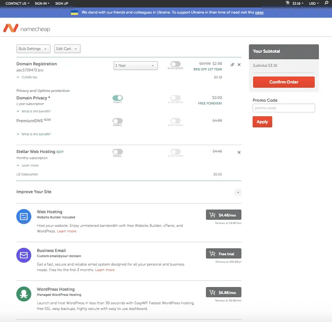
Task: Click the purple Business Email envelope icon
Action: click(24, 255)
